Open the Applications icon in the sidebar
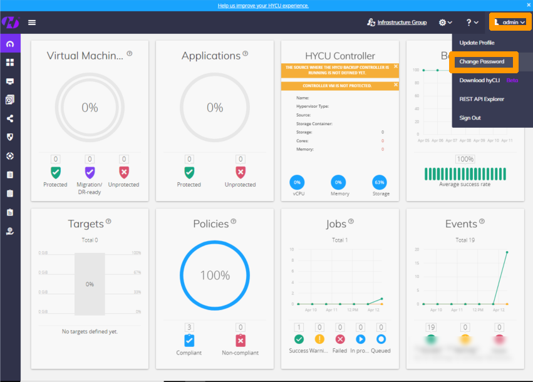The height and width of the screenshot is (382, 533). point(9,81)
